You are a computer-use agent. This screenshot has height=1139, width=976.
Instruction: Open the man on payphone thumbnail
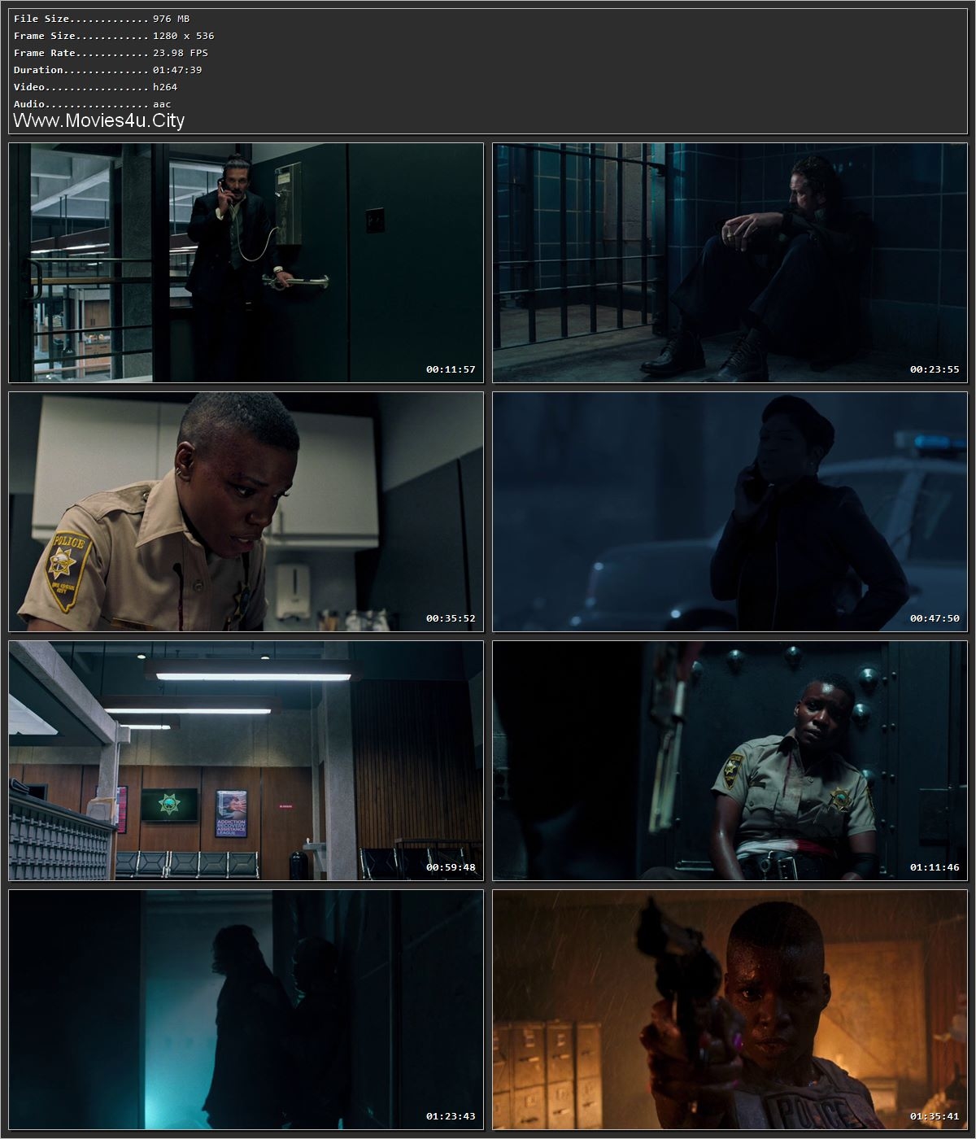pyautogui.click(x=244, y=262)
